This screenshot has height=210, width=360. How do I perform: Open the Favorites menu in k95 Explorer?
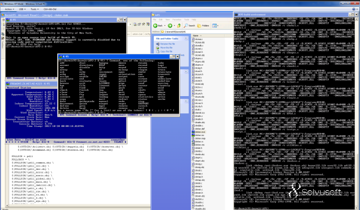pyautogui.click(x=177, y=20)
